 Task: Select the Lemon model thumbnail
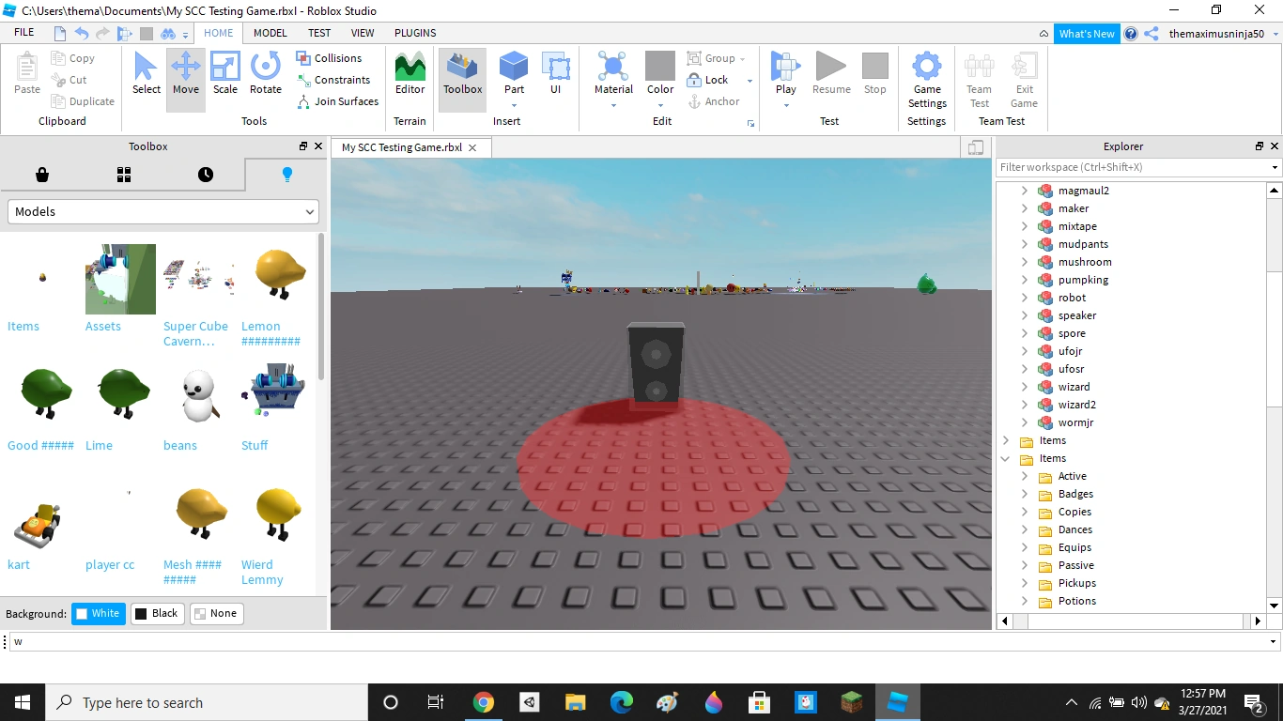click(x=279, y=275)
